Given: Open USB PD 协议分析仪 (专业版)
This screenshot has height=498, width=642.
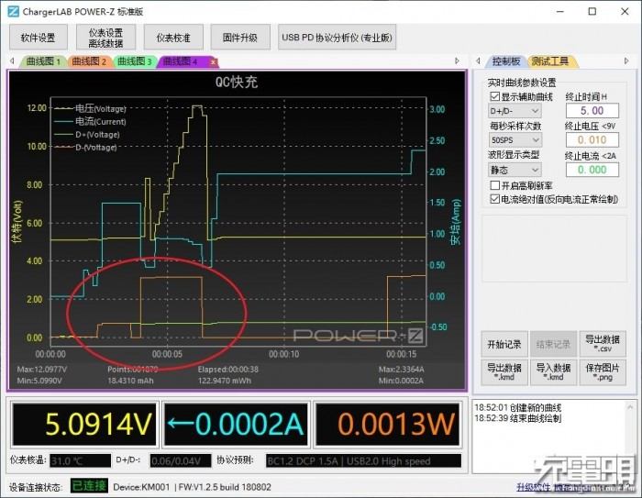Looking at the screenshot, I should coord(337,38).
